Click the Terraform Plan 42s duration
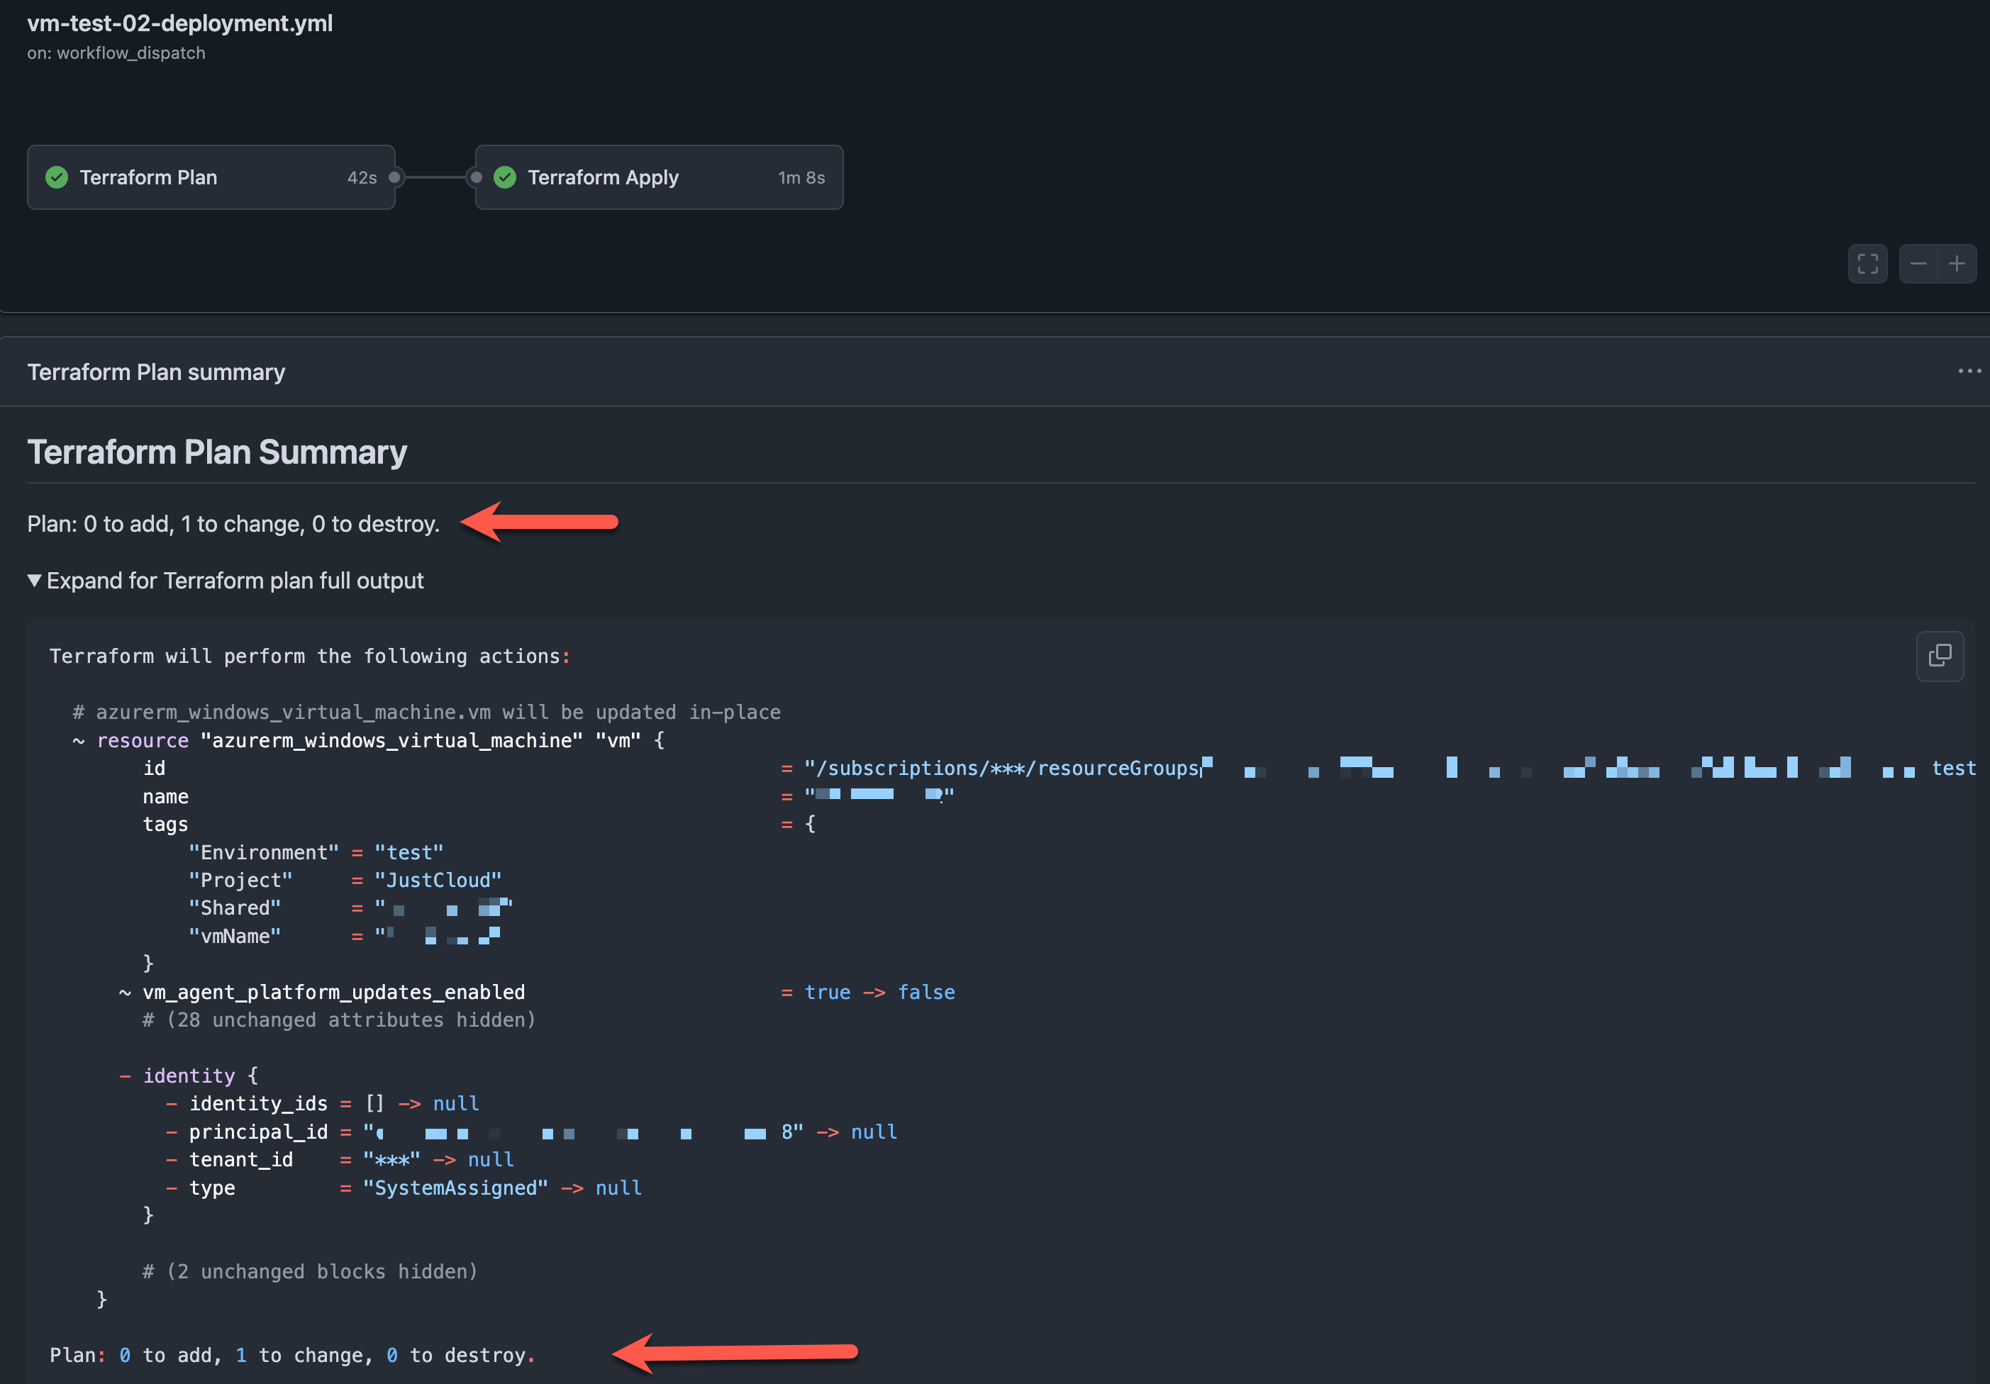Viewport: 1990px width, 1384px height. coord(362,178)
